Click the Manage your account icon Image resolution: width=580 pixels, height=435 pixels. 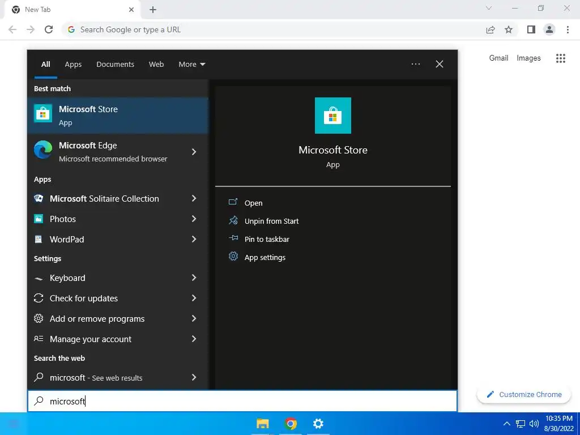39,339
